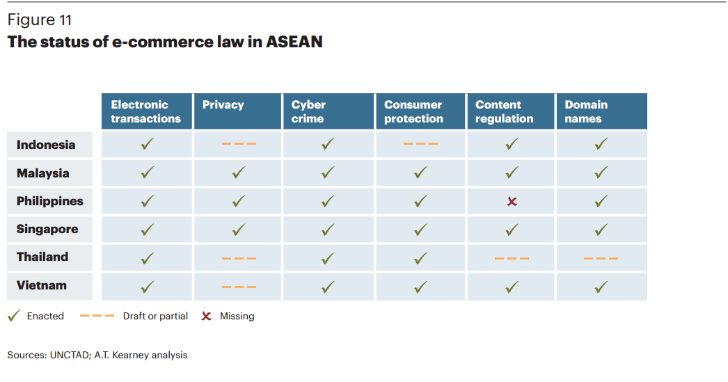
Task: Click the Enacted checkmark in the legend
Action: (13, 316)
